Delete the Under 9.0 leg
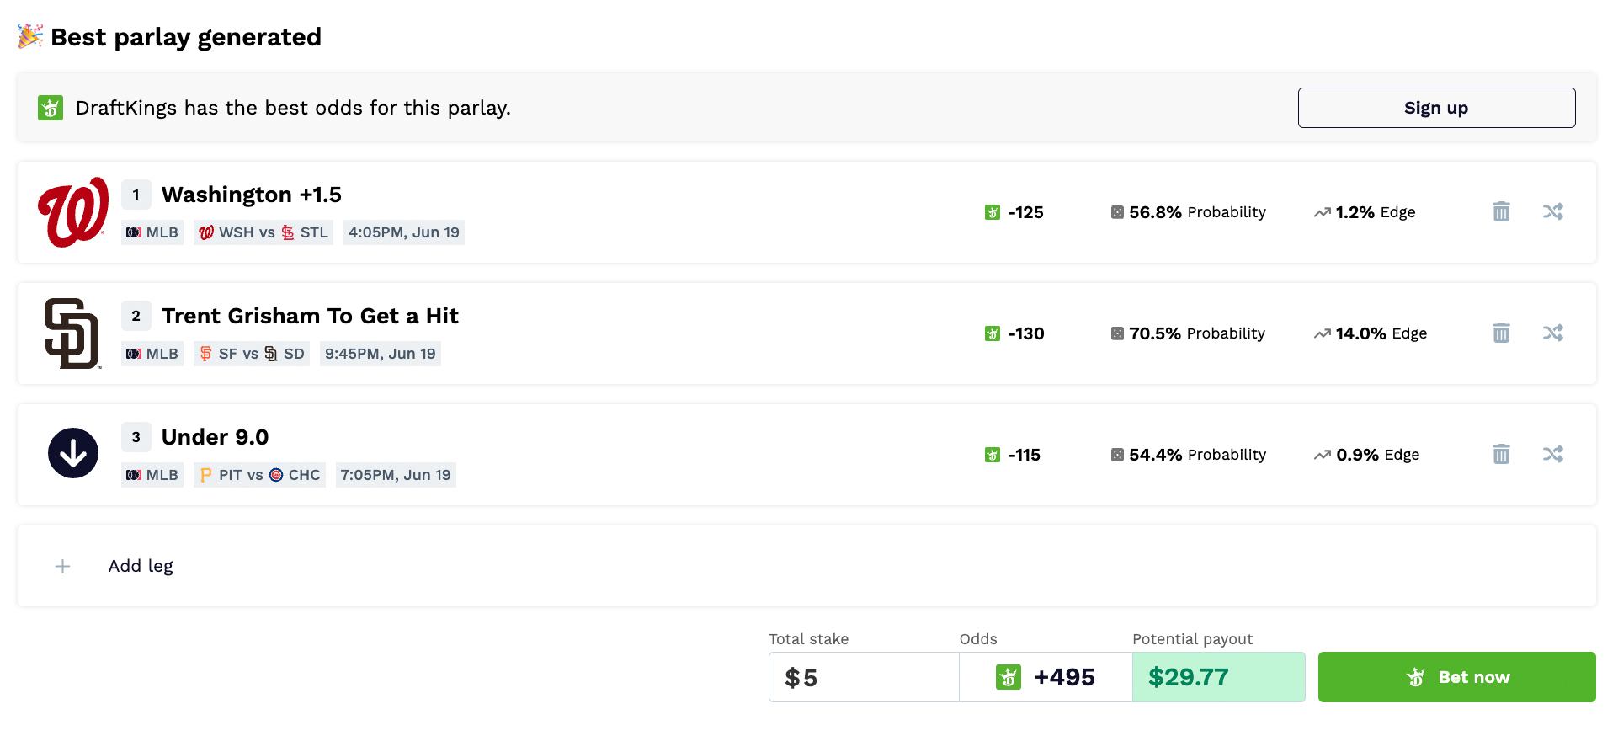 pos(1501,454)
